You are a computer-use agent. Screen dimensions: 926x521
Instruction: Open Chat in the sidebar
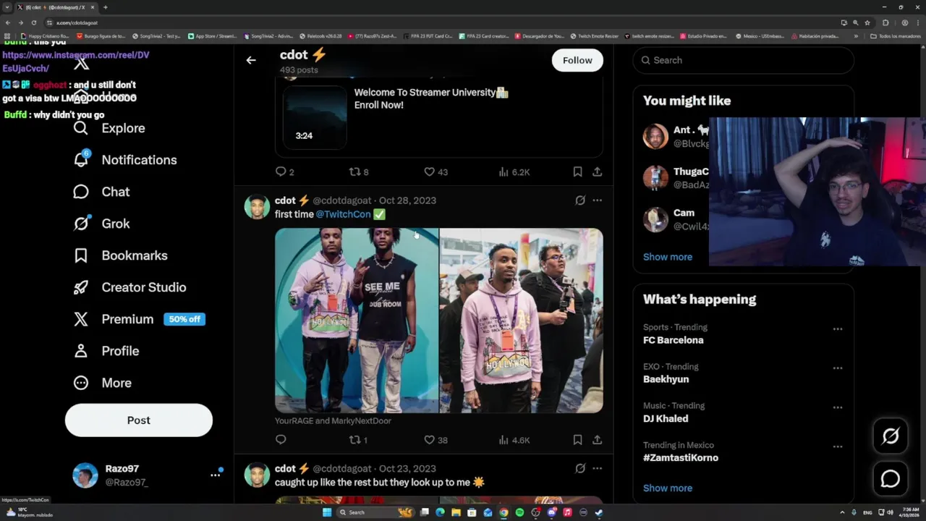coord(101,192)
